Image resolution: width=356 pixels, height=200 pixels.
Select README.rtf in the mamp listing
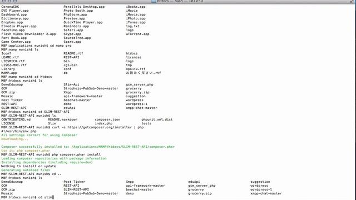(73, 53)
